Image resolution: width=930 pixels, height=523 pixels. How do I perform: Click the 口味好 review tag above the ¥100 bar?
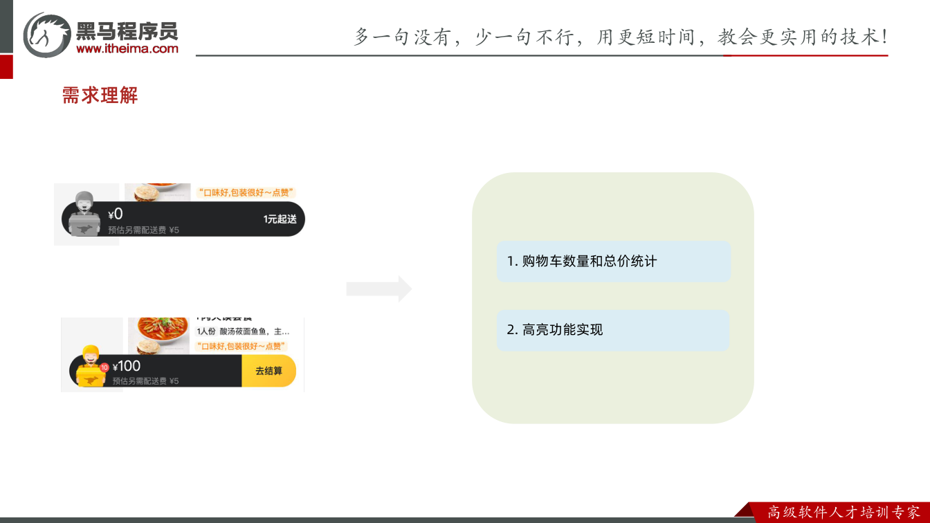coord(241,346)
